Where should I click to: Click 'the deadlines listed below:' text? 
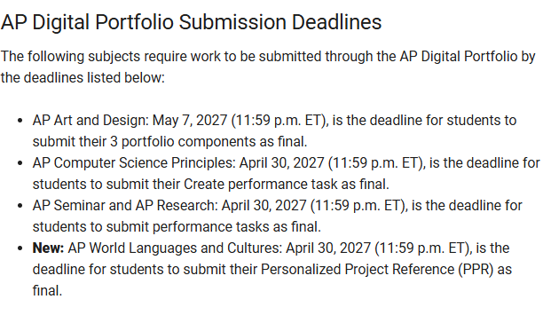(x=83, y=77)
